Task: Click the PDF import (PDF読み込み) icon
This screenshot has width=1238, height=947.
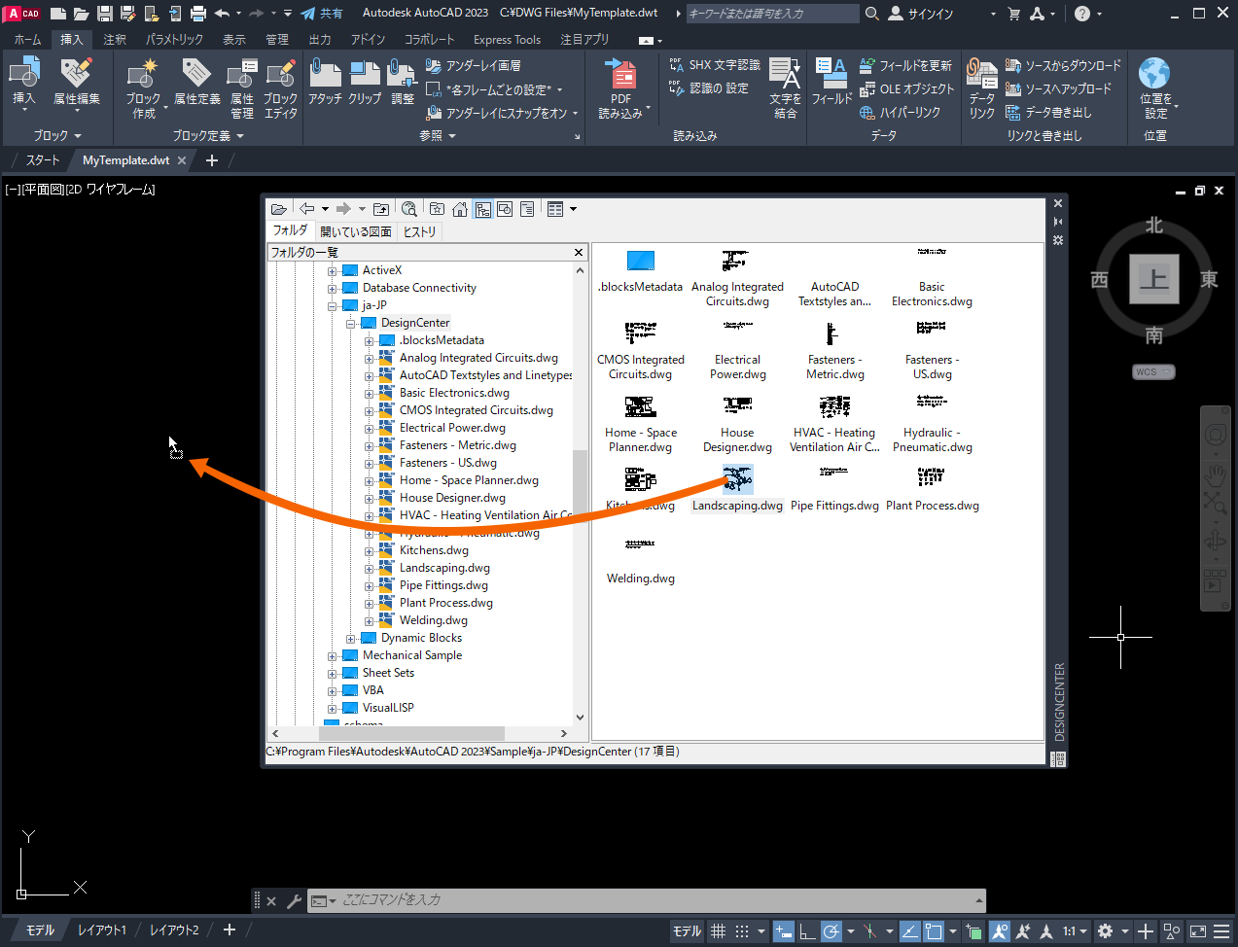Action: point(620,75)
